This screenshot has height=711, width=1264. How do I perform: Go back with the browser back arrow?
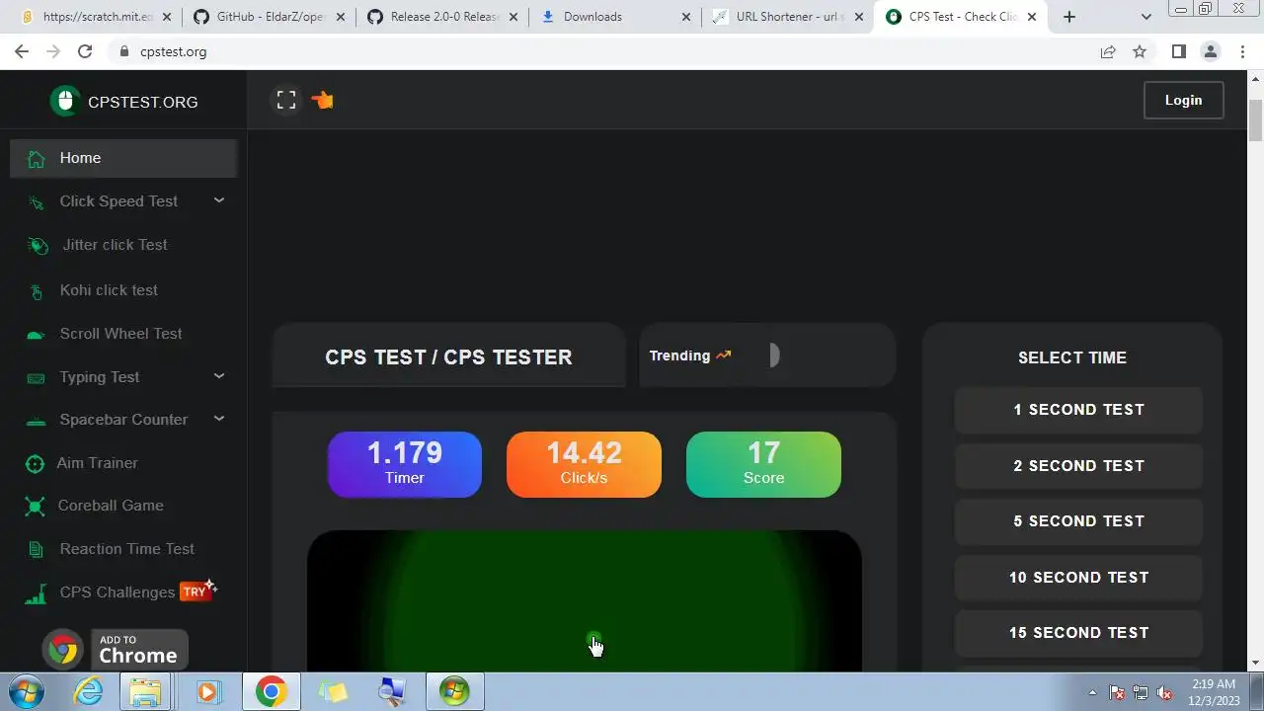22,51
